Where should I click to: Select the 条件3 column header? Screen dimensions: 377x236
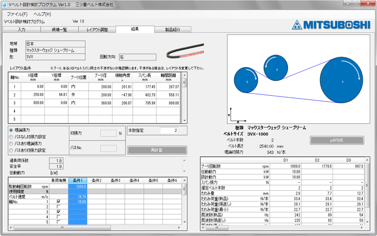[116, 181]
